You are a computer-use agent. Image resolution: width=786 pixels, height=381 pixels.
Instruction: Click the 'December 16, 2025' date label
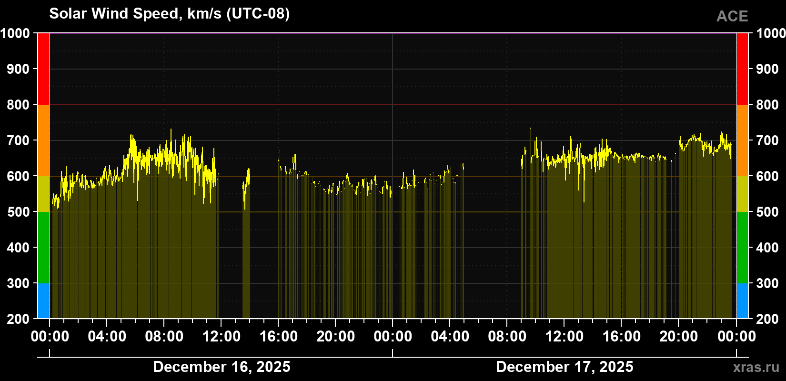222,367
